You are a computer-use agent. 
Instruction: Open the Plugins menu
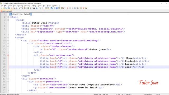49,6
